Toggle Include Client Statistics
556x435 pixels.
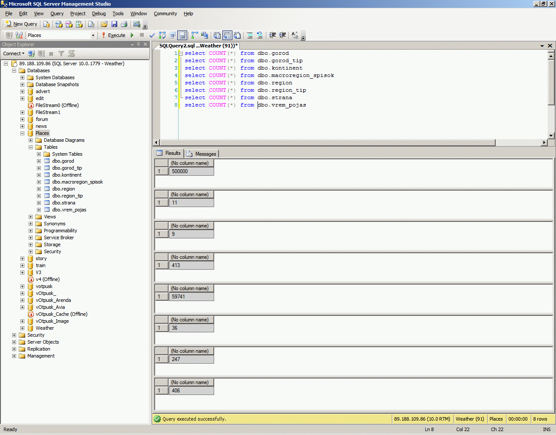click(x=205, y=35)
